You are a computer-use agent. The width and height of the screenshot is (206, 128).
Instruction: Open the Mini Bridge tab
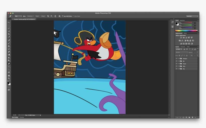coord(15,117)
